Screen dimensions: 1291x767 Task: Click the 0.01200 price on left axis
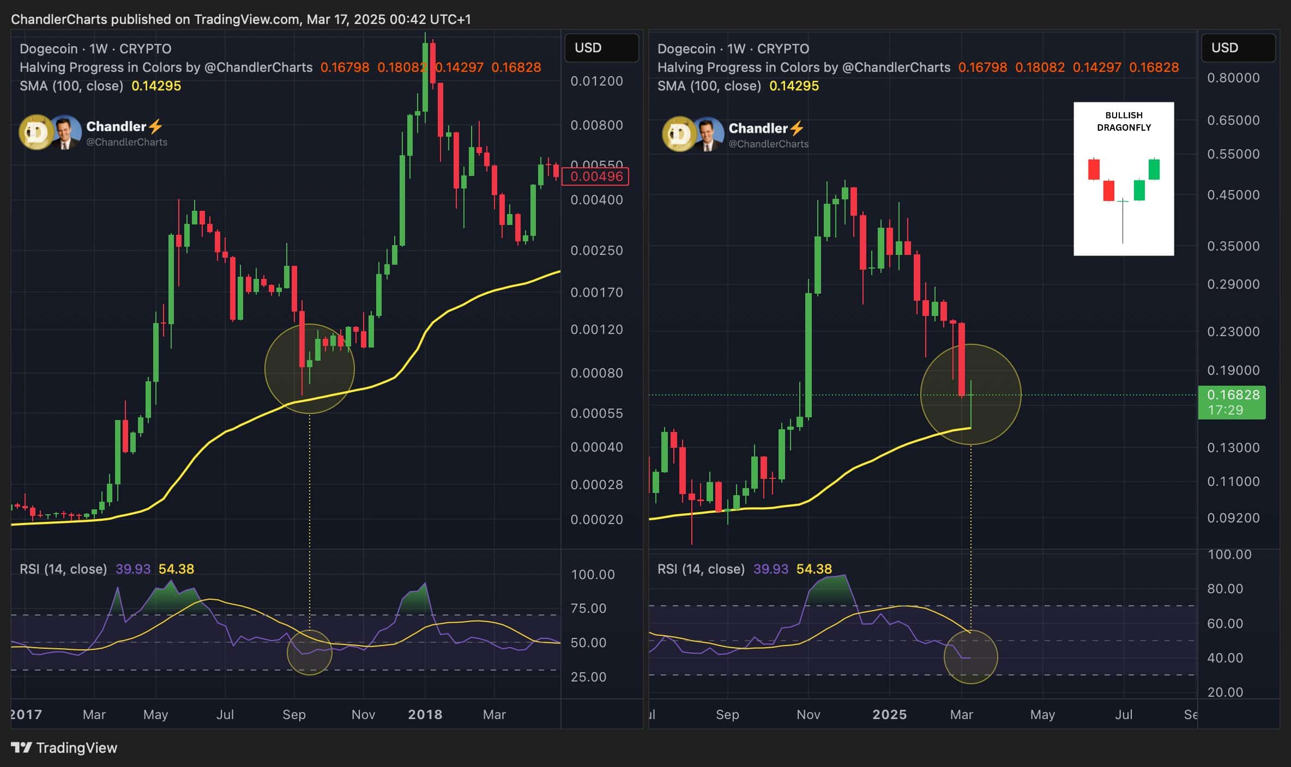point(596,81)
